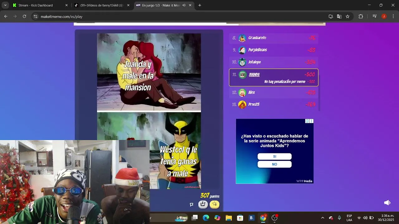Click the JUANDA player name link

point(254,74)
